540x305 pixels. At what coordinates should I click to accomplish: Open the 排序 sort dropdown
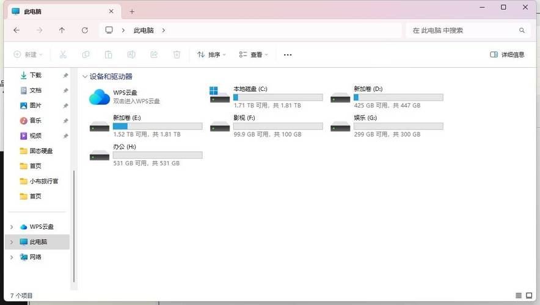coord(211,54)
